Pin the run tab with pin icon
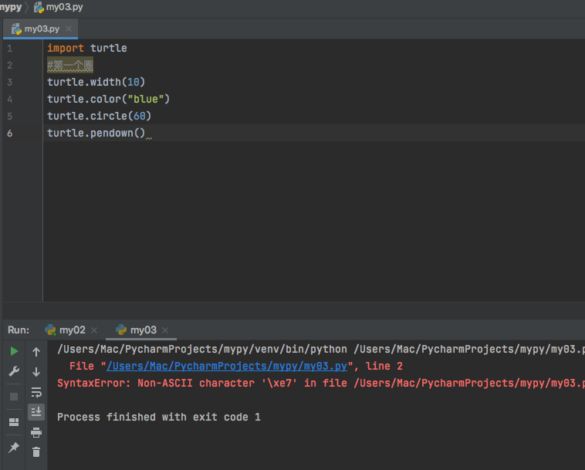The height and width of the screenshot is (470, 585). click(14, 448)
